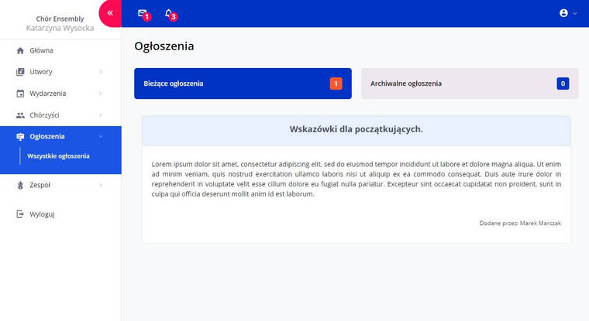Screen dimensions: 589x321
Task: Click the Wydarzenia calendar icon
Action: [x=20, y=94]
